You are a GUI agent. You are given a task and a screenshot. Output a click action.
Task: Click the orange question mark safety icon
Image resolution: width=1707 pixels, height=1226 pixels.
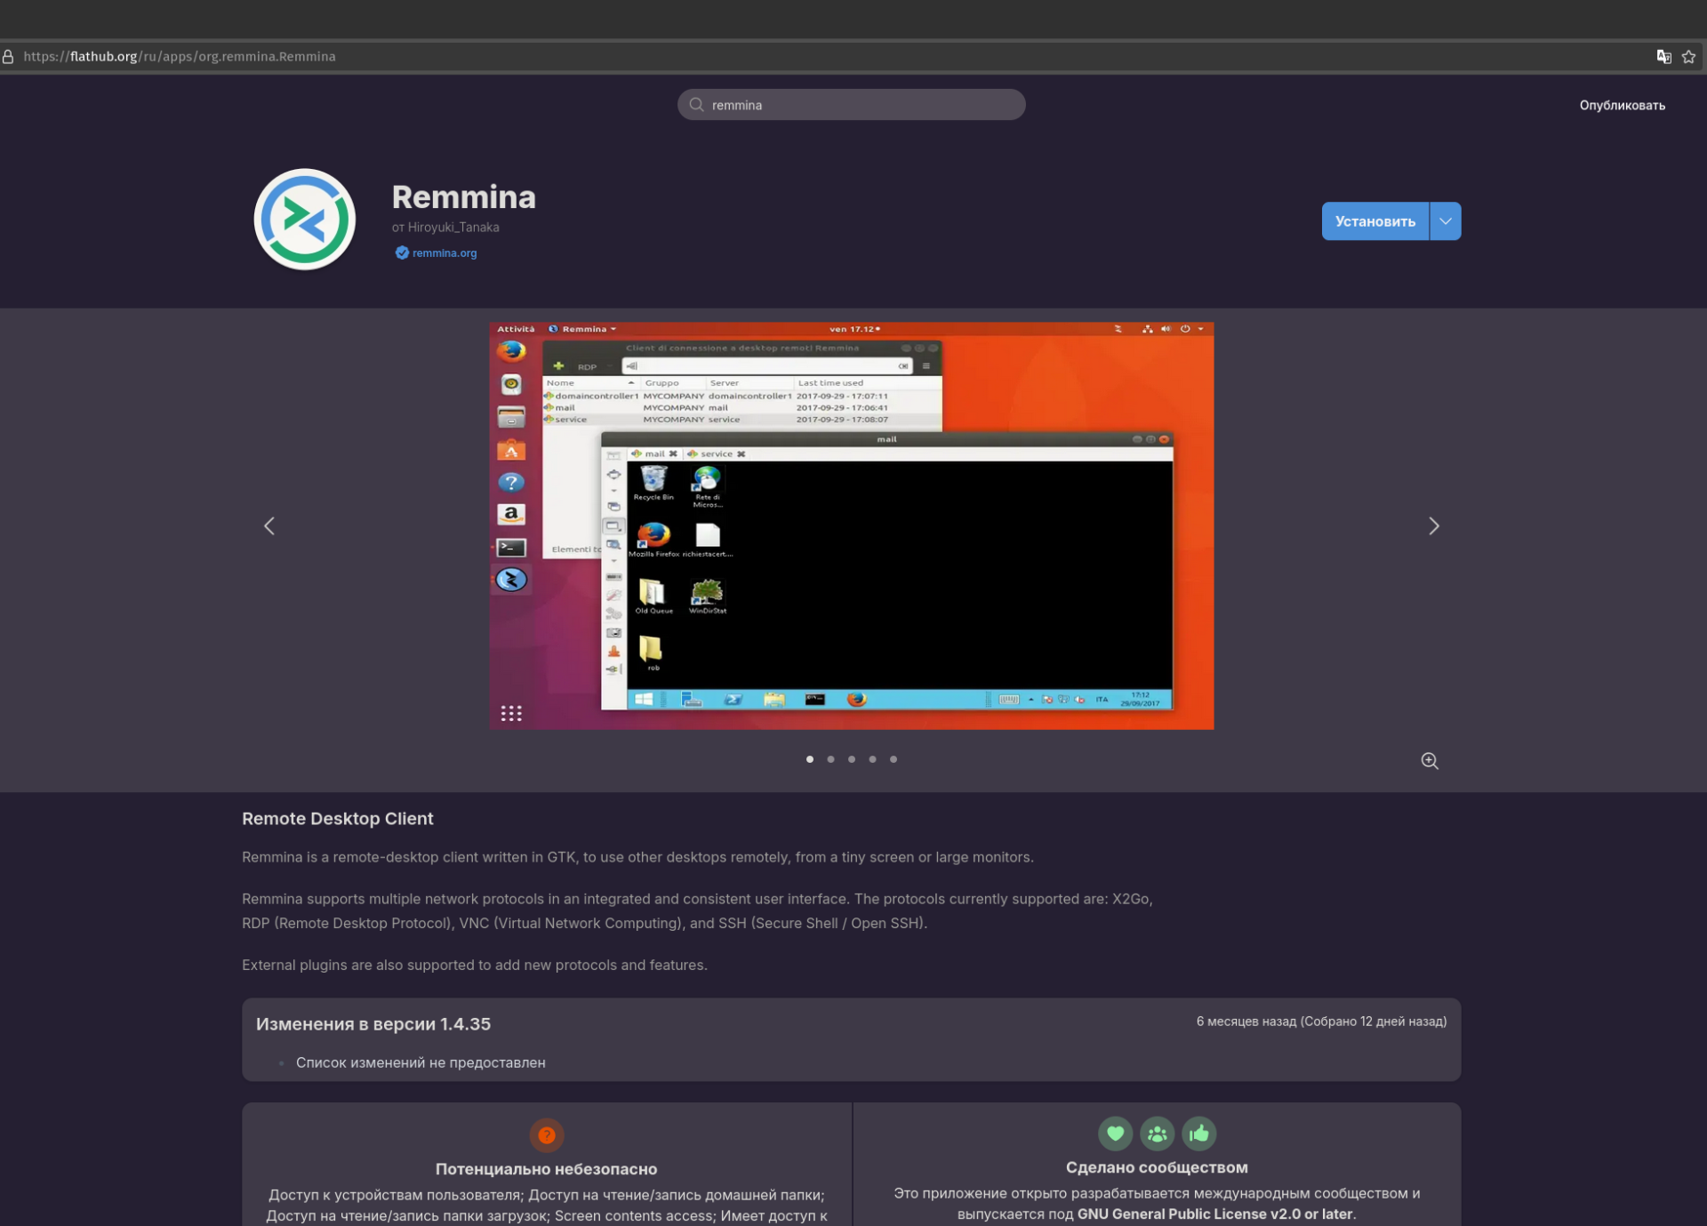pos(547,1135)
